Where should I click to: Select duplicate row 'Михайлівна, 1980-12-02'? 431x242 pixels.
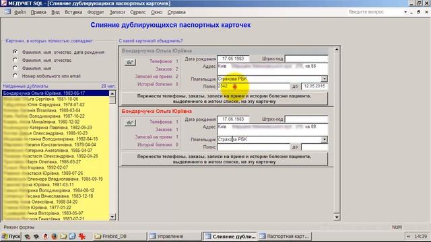click(x=56, y=122)
